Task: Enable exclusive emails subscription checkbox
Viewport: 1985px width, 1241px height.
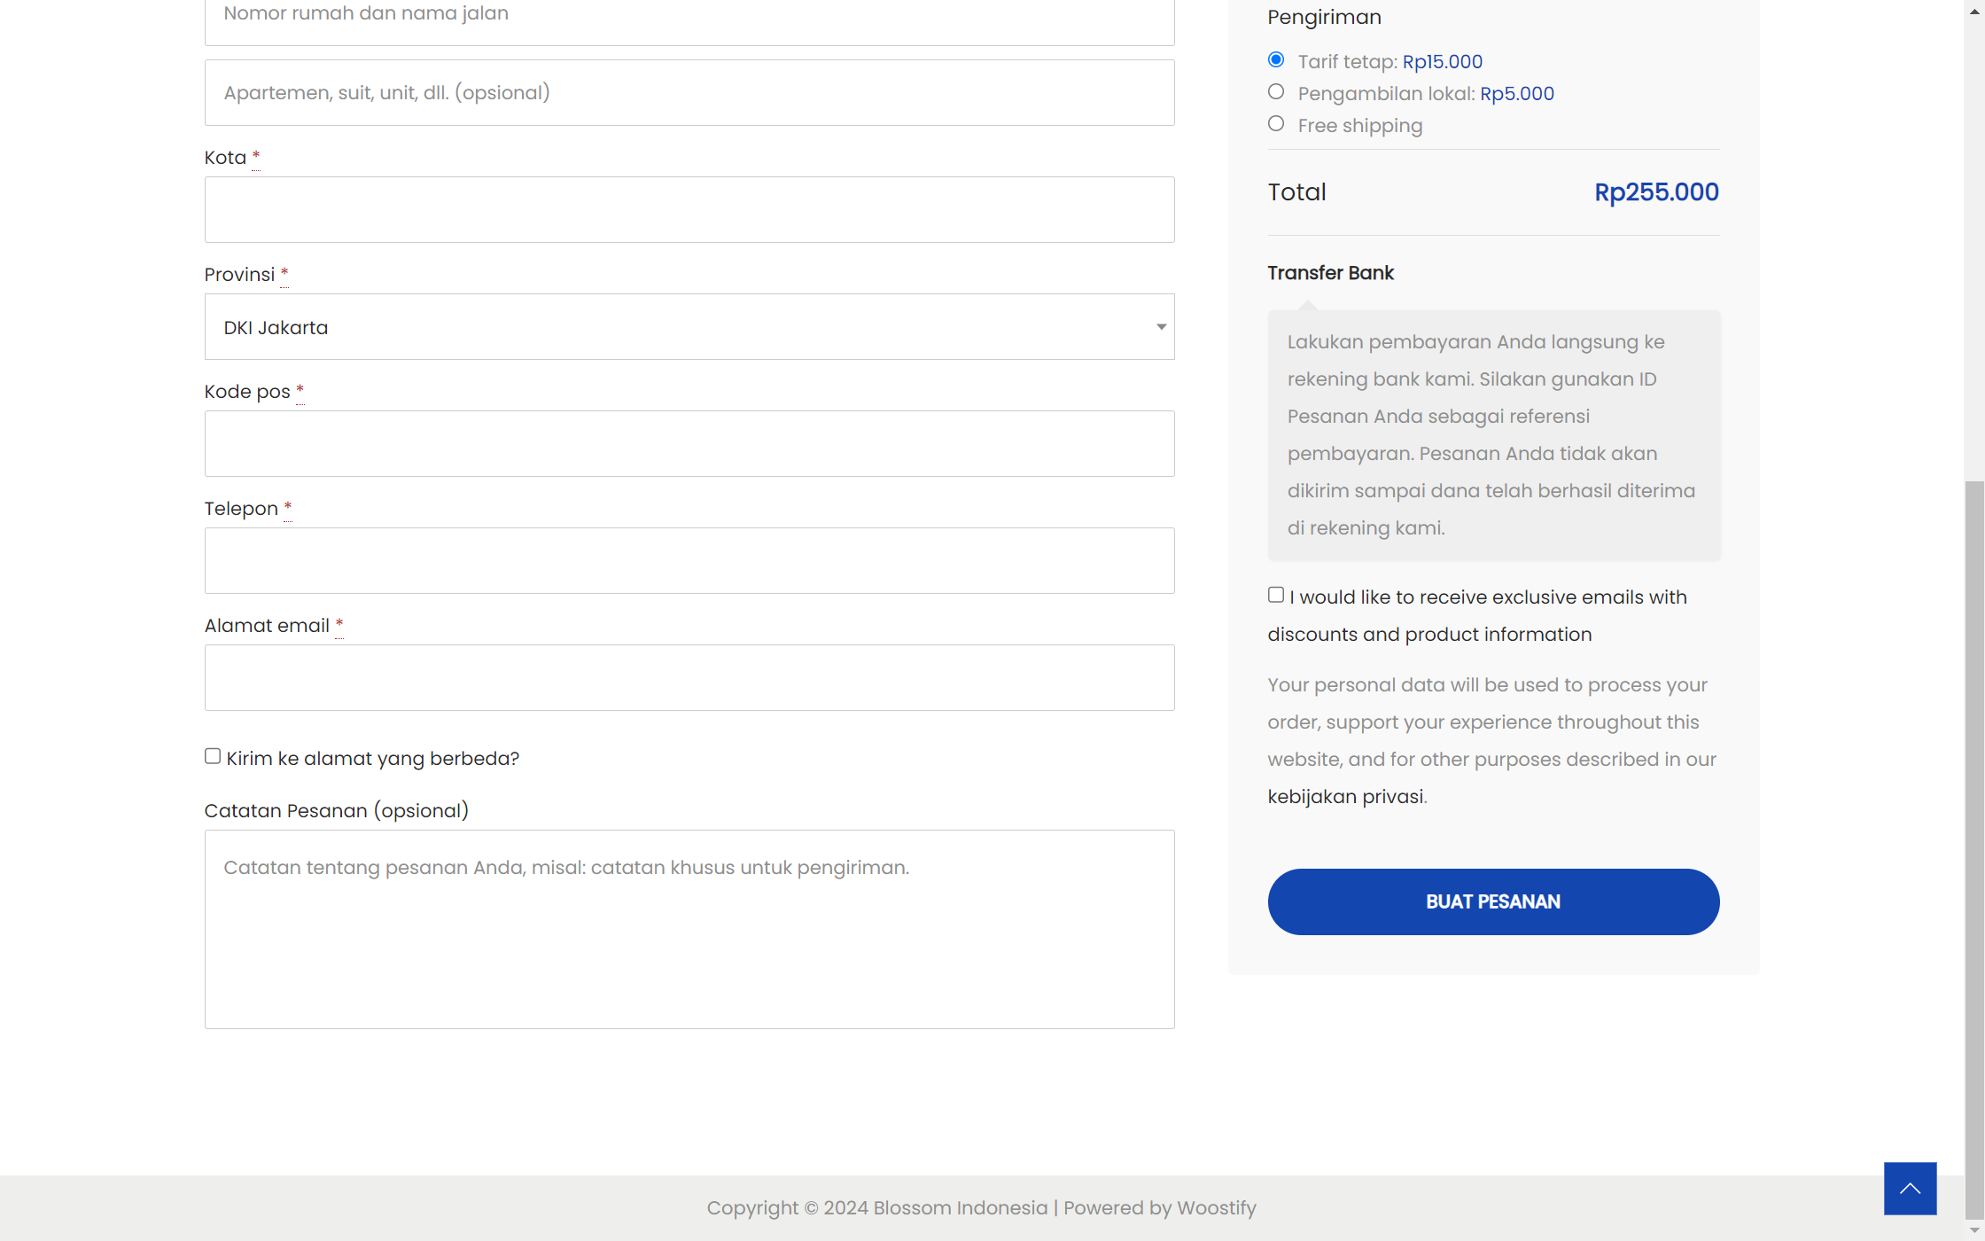Action: click(1276, 595)
